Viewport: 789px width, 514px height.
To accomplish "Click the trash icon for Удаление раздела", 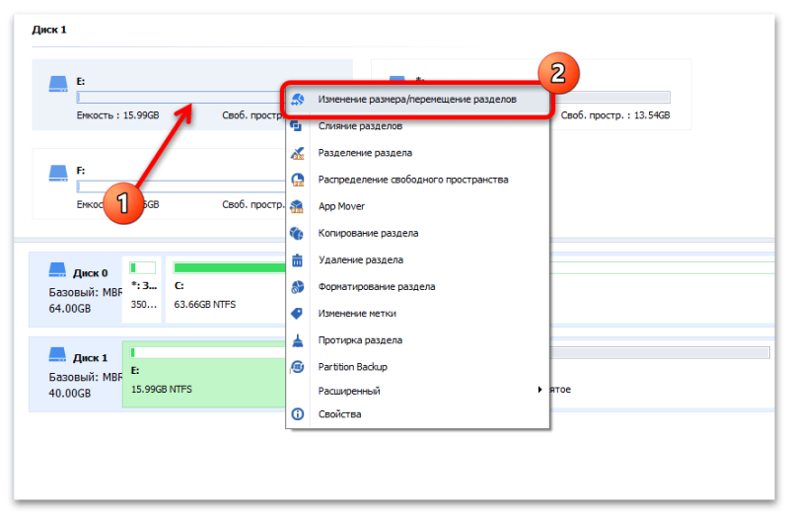I will (x=298, y=259).
